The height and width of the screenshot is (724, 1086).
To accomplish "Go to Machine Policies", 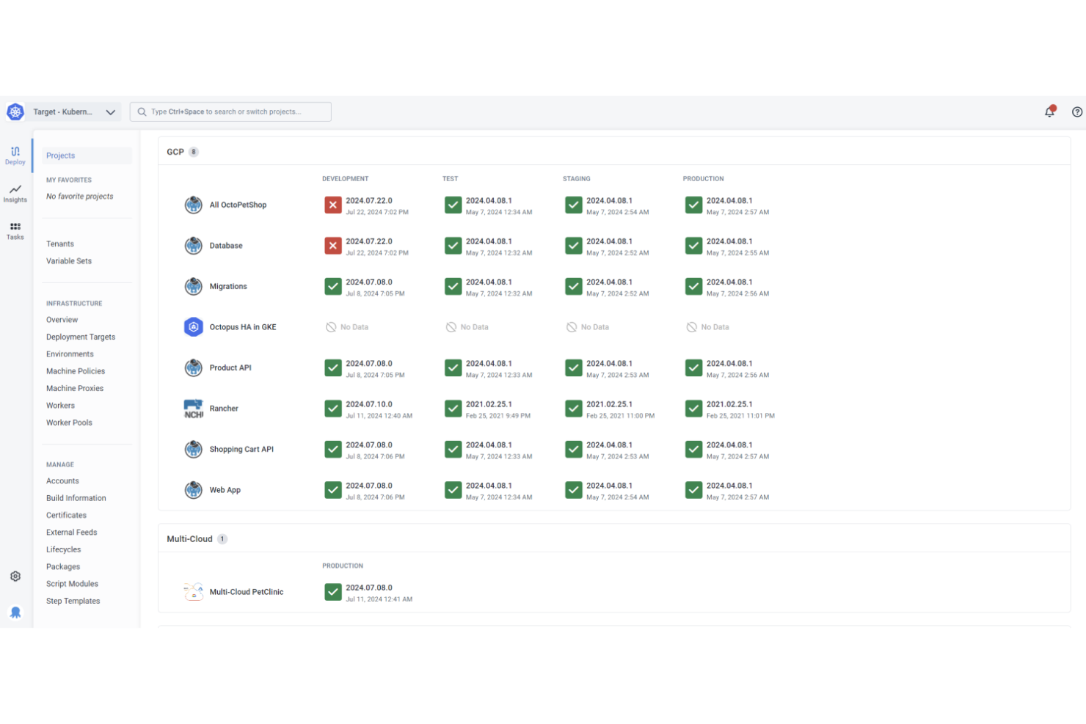I will [x=76, y=371].
